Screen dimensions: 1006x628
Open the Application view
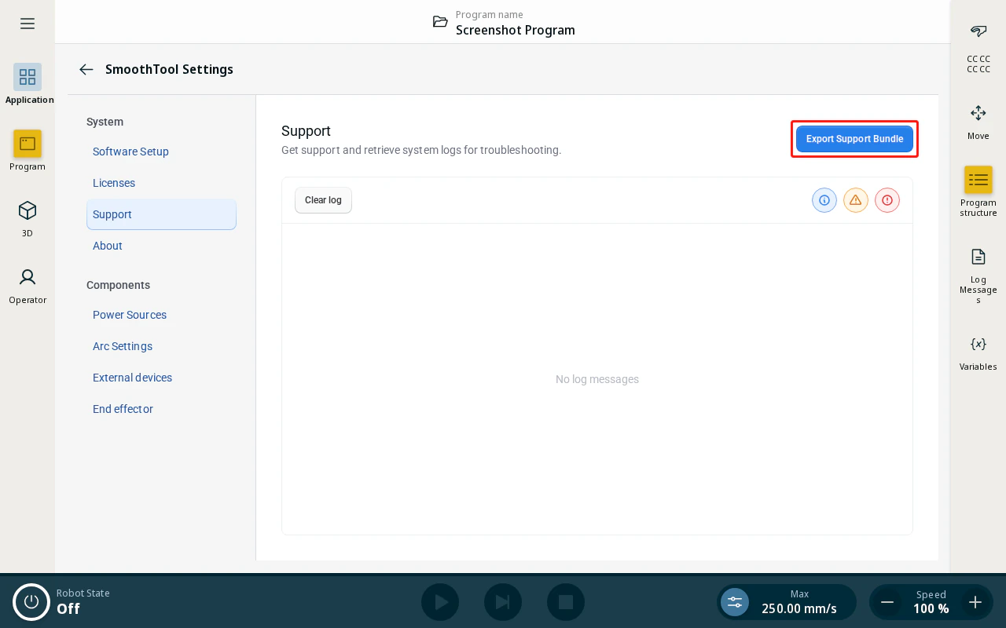(28, 84)
